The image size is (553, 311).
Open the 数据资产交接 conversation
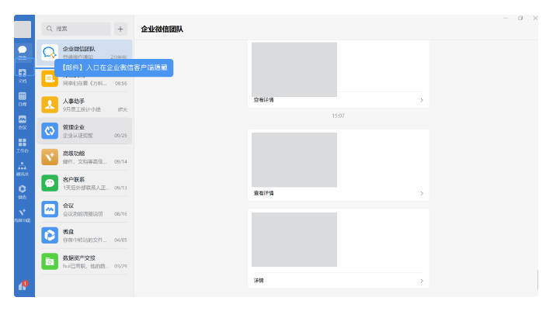85,261
